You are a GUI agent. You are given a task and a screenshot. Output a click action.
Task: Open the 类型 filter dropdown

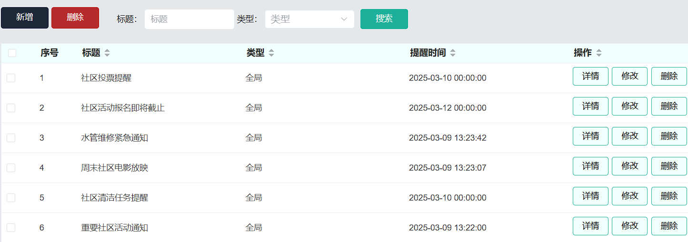pos(309,19)
